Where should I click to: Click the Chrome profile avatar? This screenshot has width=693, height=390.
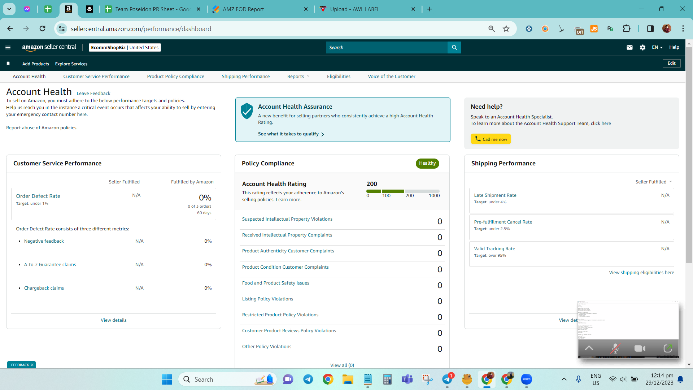point(667,29)
